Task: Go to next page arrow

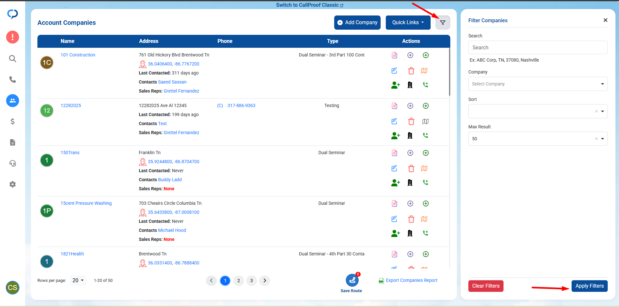Action: pos(265,281)
